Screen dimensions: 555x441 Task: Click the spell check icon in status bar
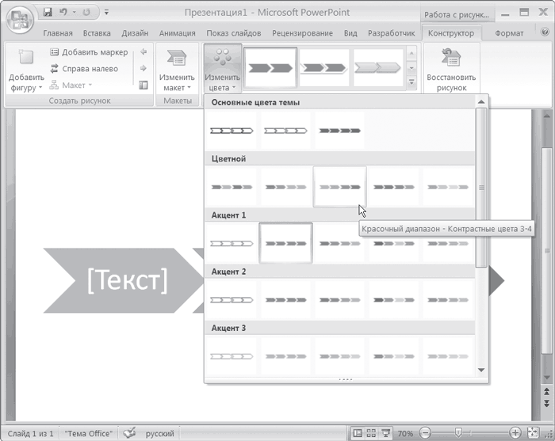coord(129,433)
